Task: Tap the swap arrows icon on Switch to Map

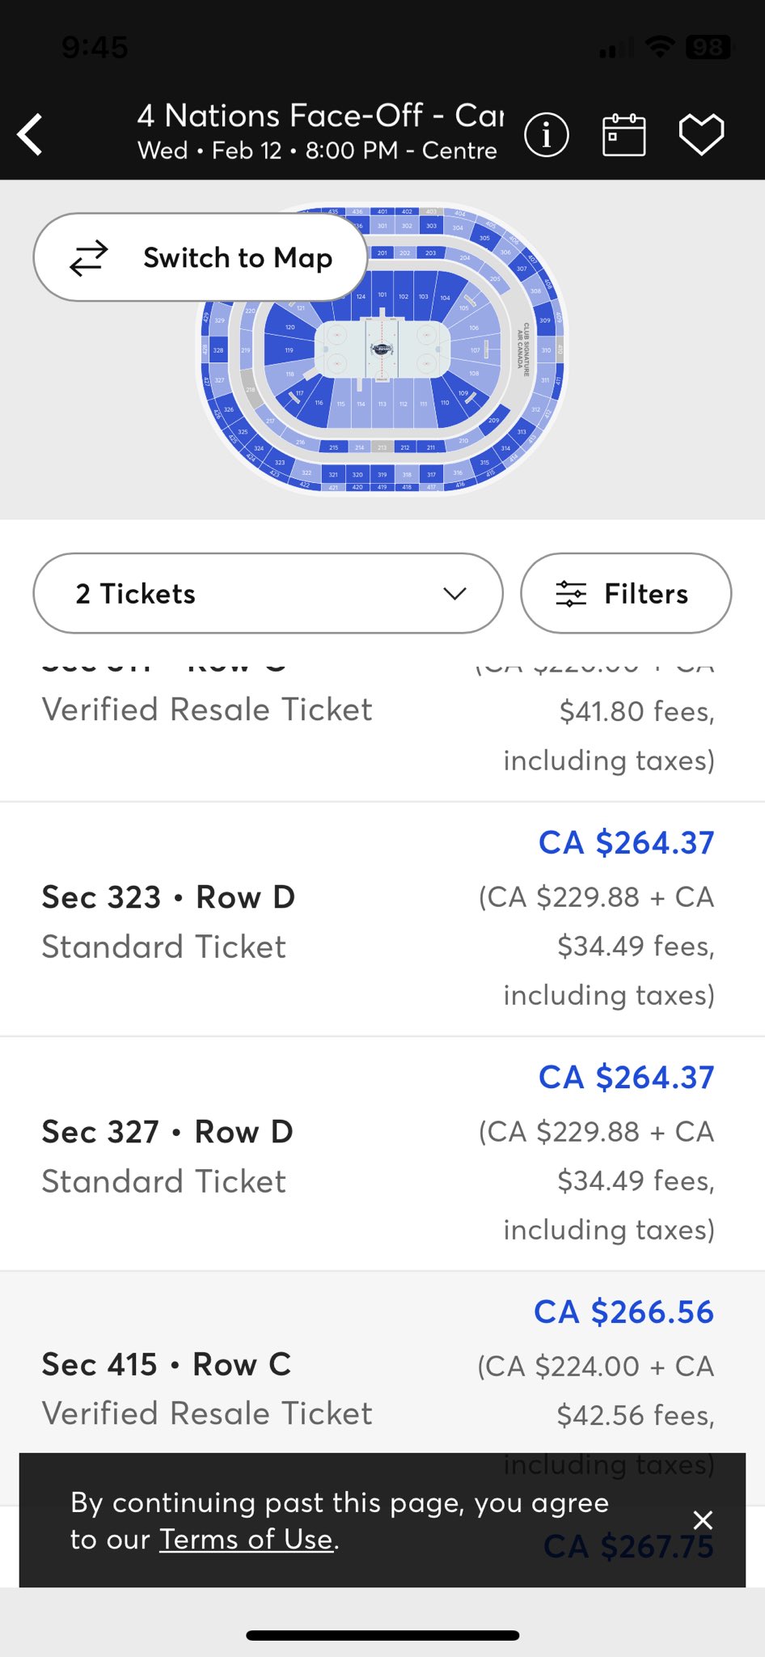Action: click(x=88, y=258)
